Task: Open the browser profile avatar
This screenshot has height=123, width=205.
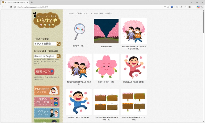Action: pos(190,7)
